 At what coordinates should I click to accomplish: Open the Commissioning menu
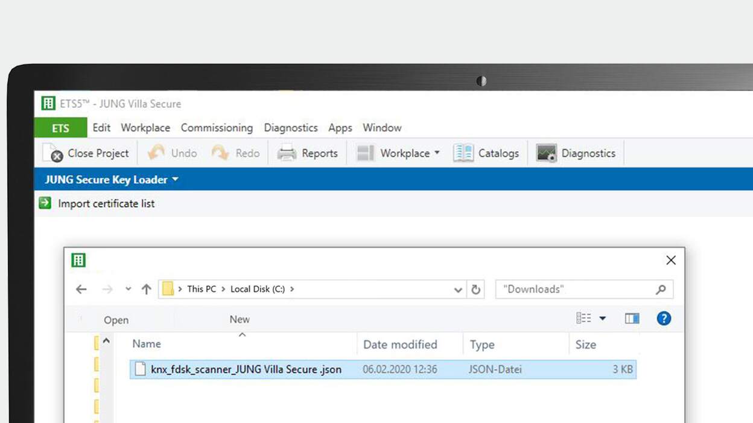pyautogui.click(x=217, y=128)
